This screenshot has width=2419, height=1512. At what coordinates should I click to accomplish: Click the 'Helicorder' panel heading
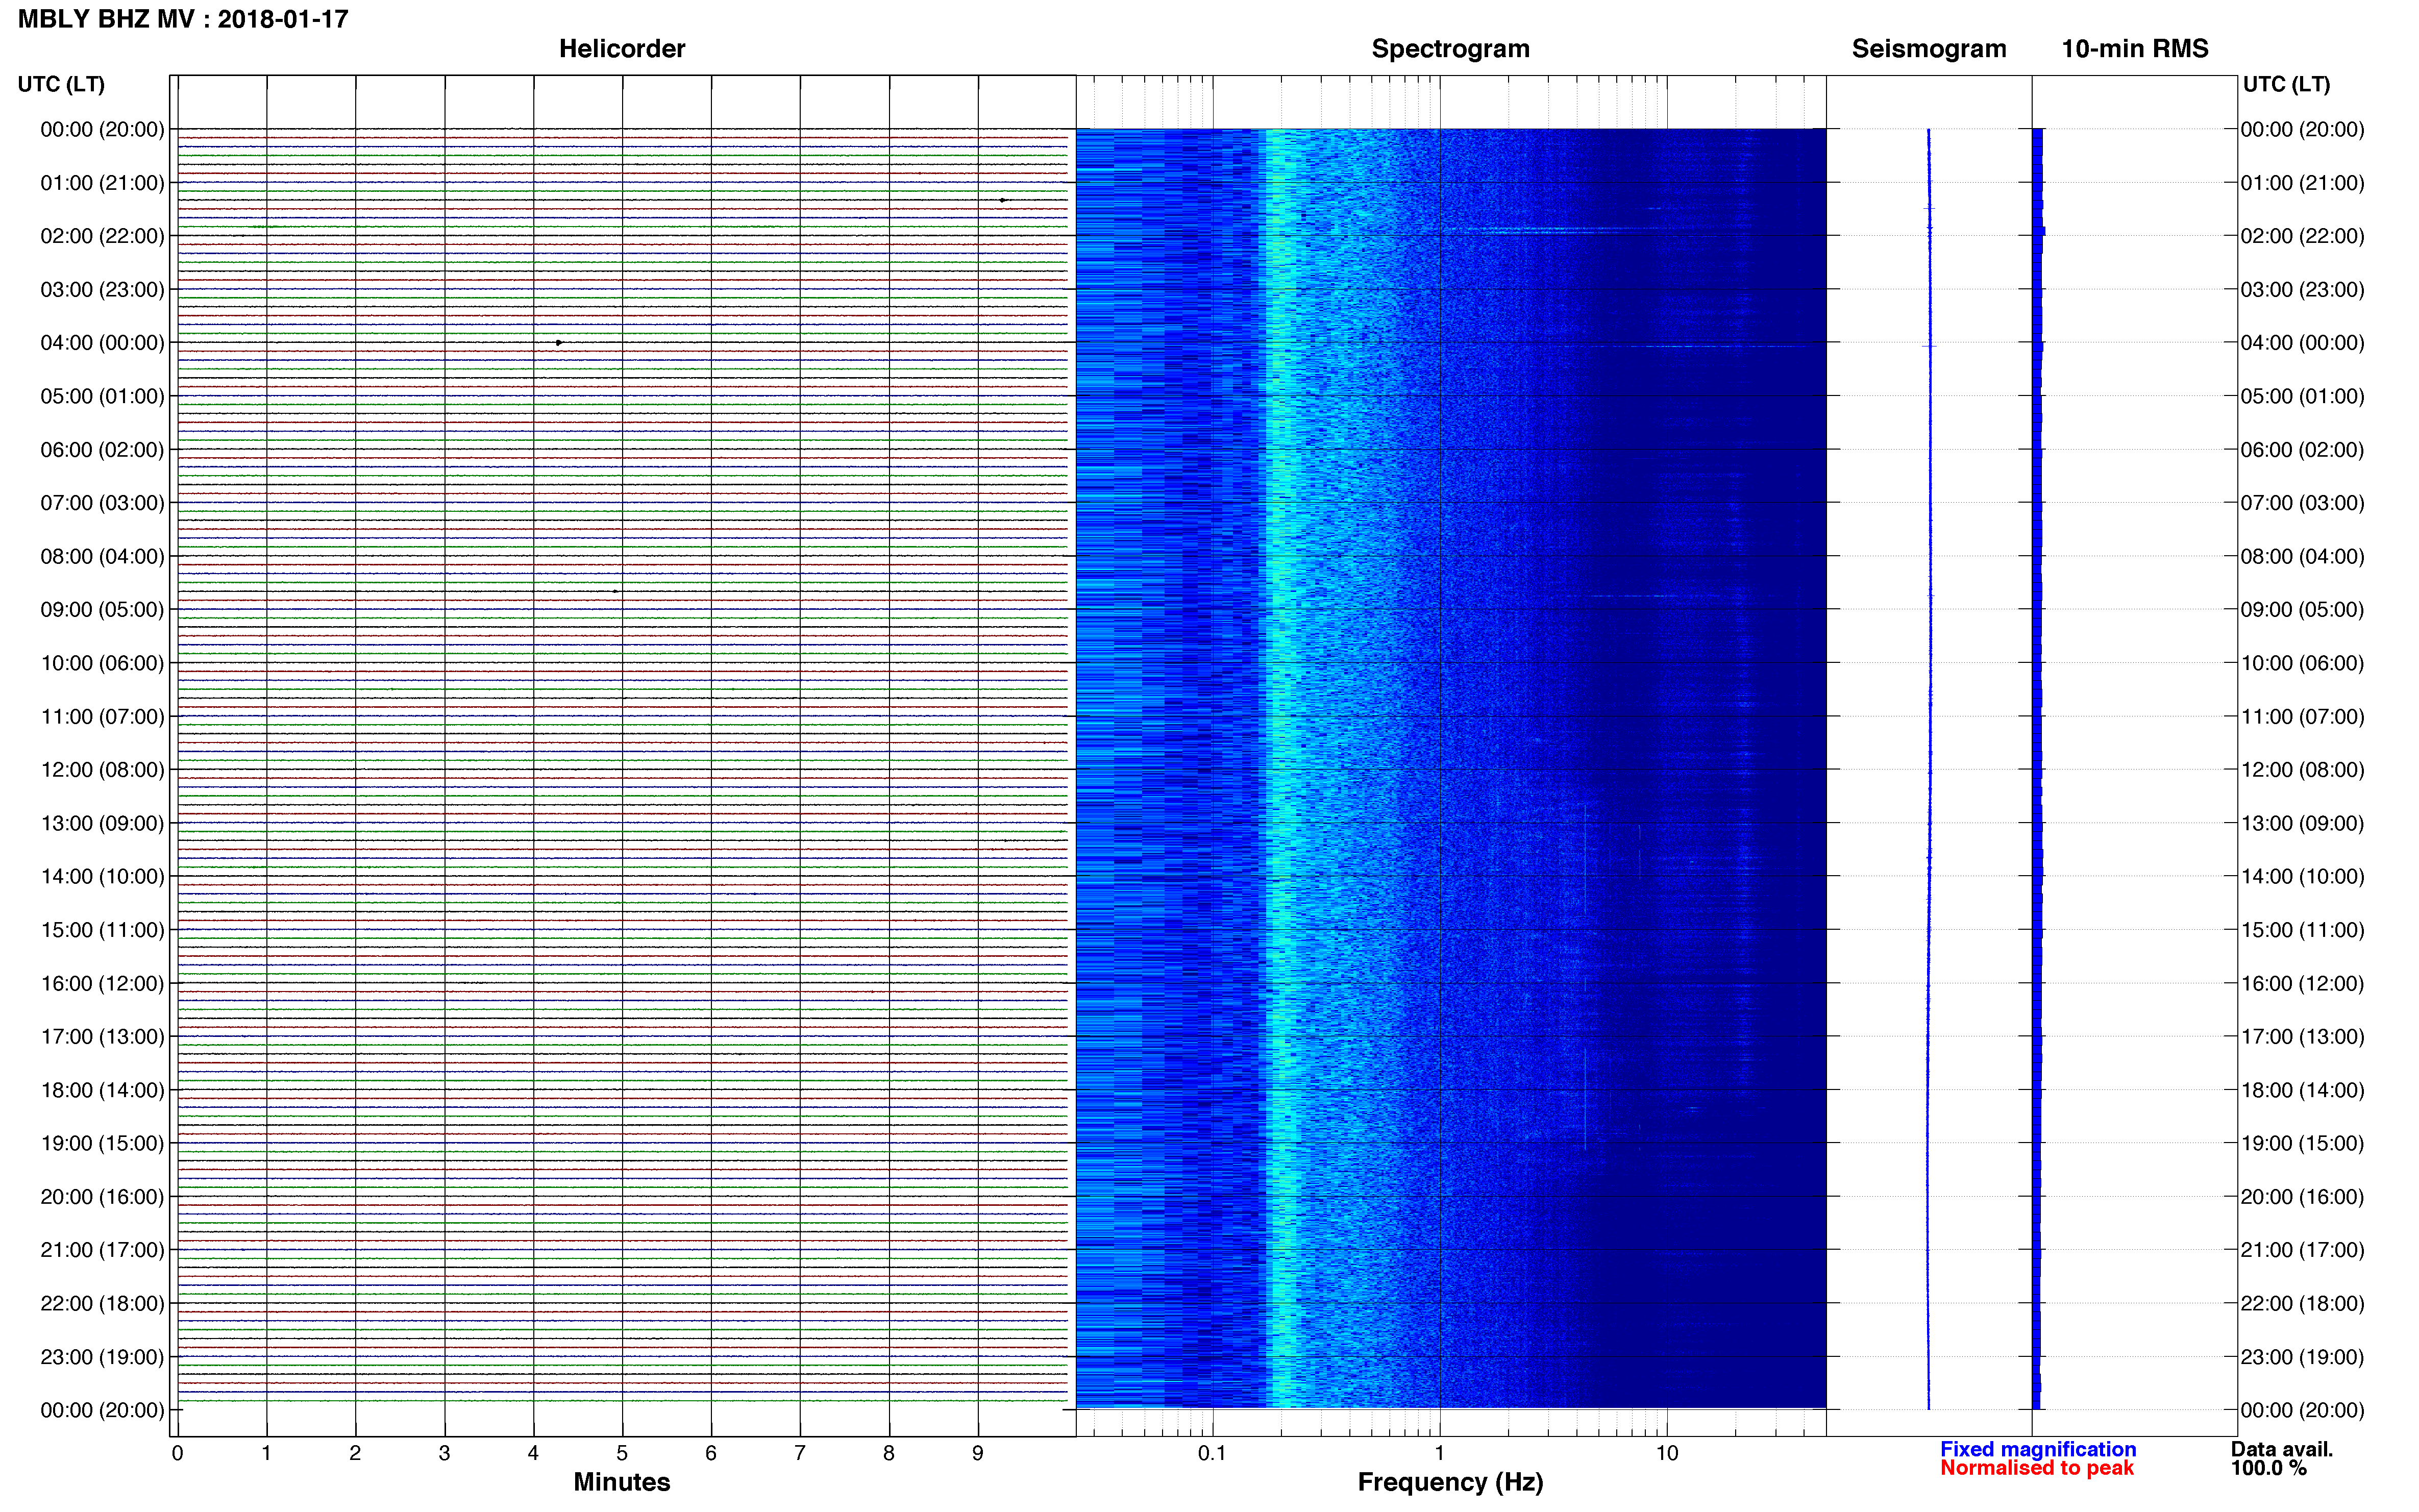click(x=622, y=49)
